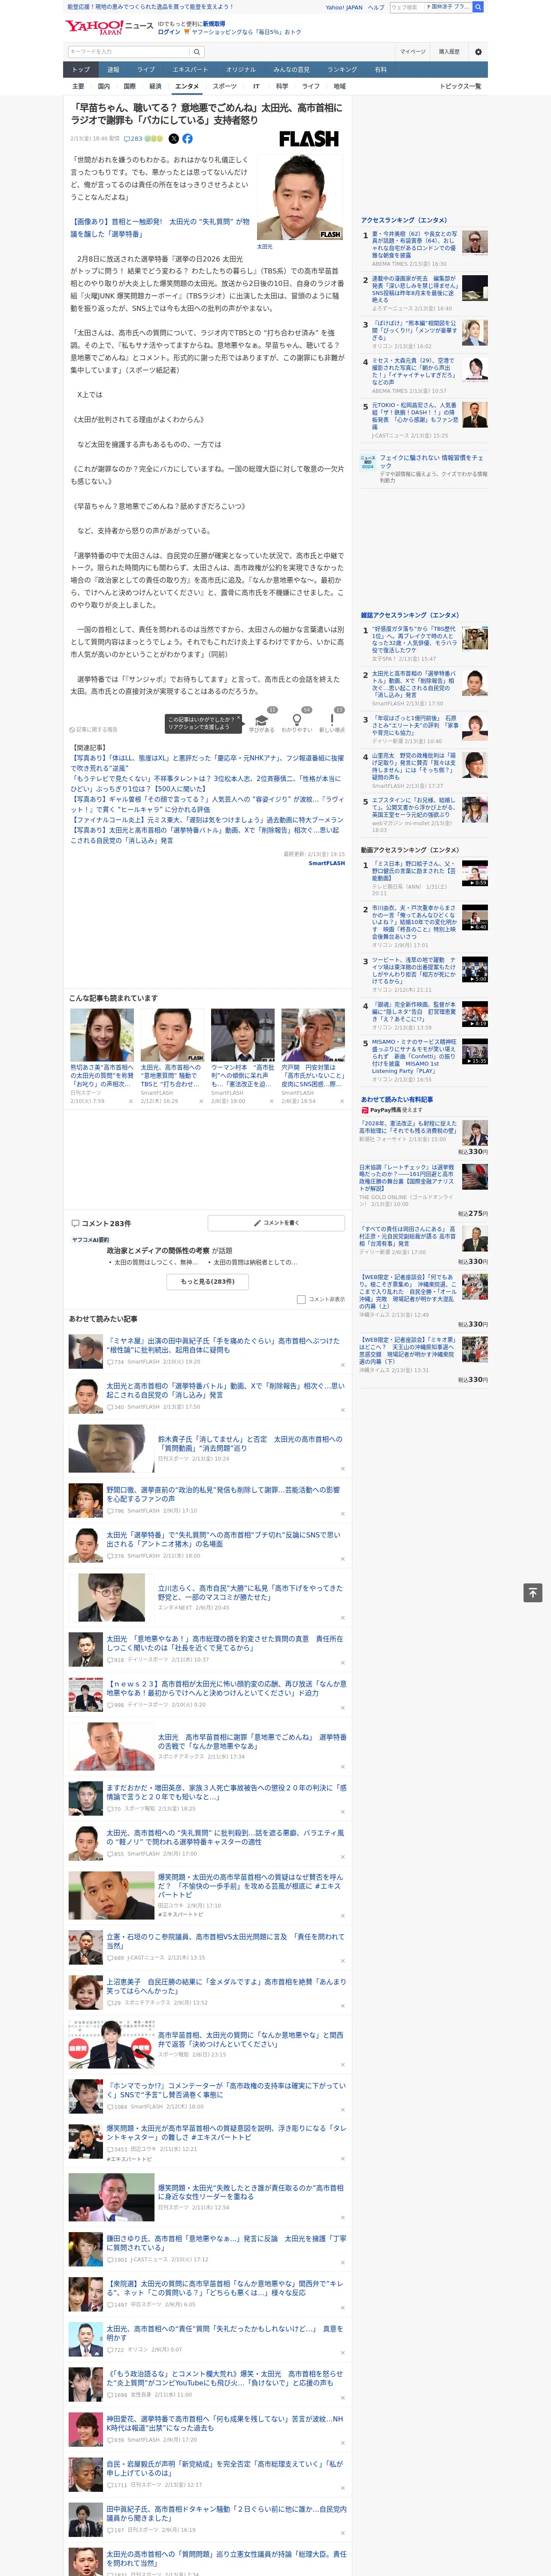Screen dimensions: 551x2576
Task: Select the ライブ top navigation tab
Action: [146, 70]
